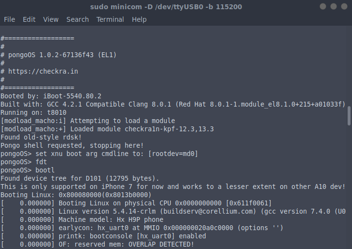Click the 'pongoOS> fdt' command line
This screenshot has width=352, height=249.
pyautogui.click(x=24, y=162)
